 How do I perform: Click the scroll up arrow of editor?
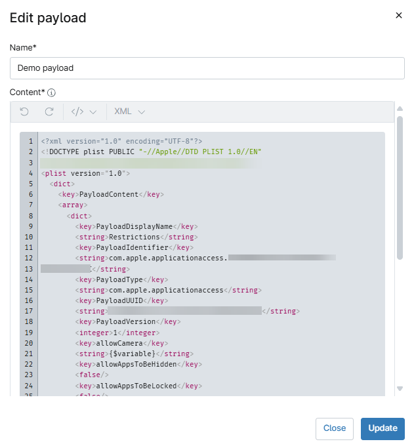(400, 109)
